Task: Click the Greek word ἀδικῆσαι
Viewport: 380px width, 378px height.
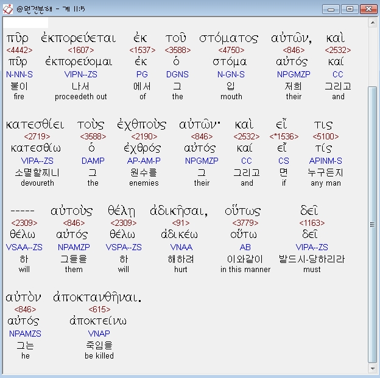Action: tap(178, 211)
